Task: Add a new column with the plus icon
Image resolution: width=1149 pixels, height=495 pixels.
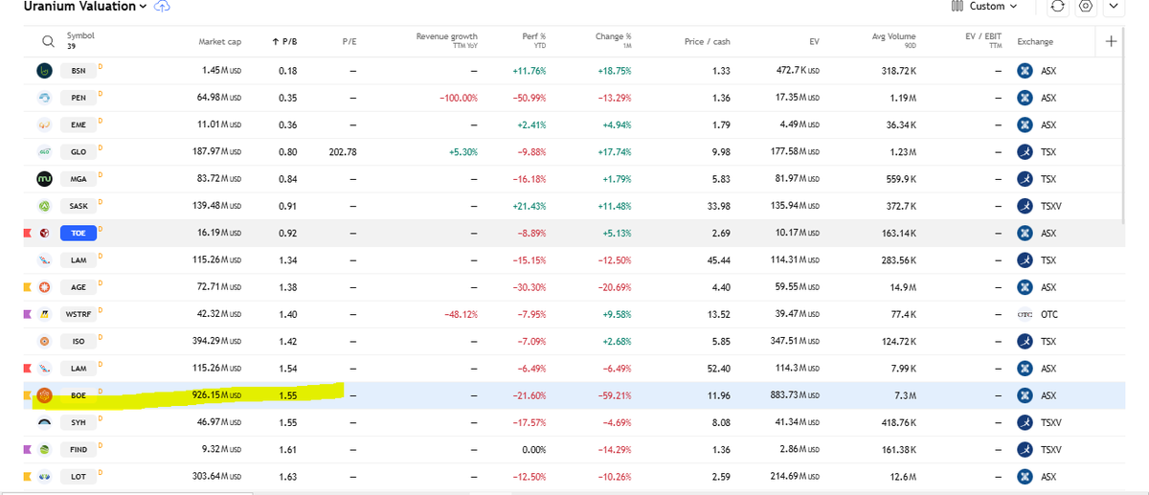Action: tap(1111, 41)
